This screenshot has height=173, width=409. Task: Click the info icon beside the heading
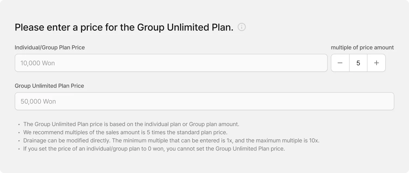(242, 27)
